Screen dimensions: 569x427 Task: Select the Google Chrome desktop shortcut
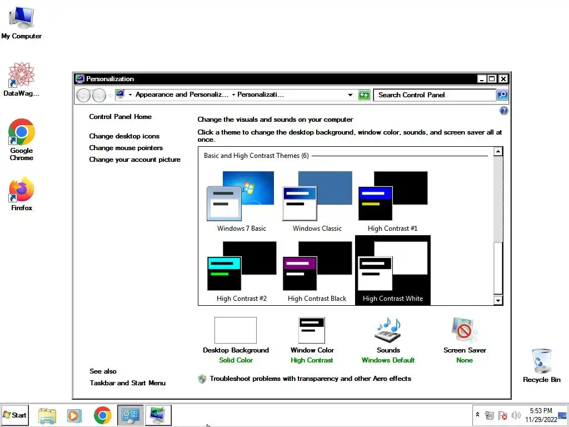point(22,140)
